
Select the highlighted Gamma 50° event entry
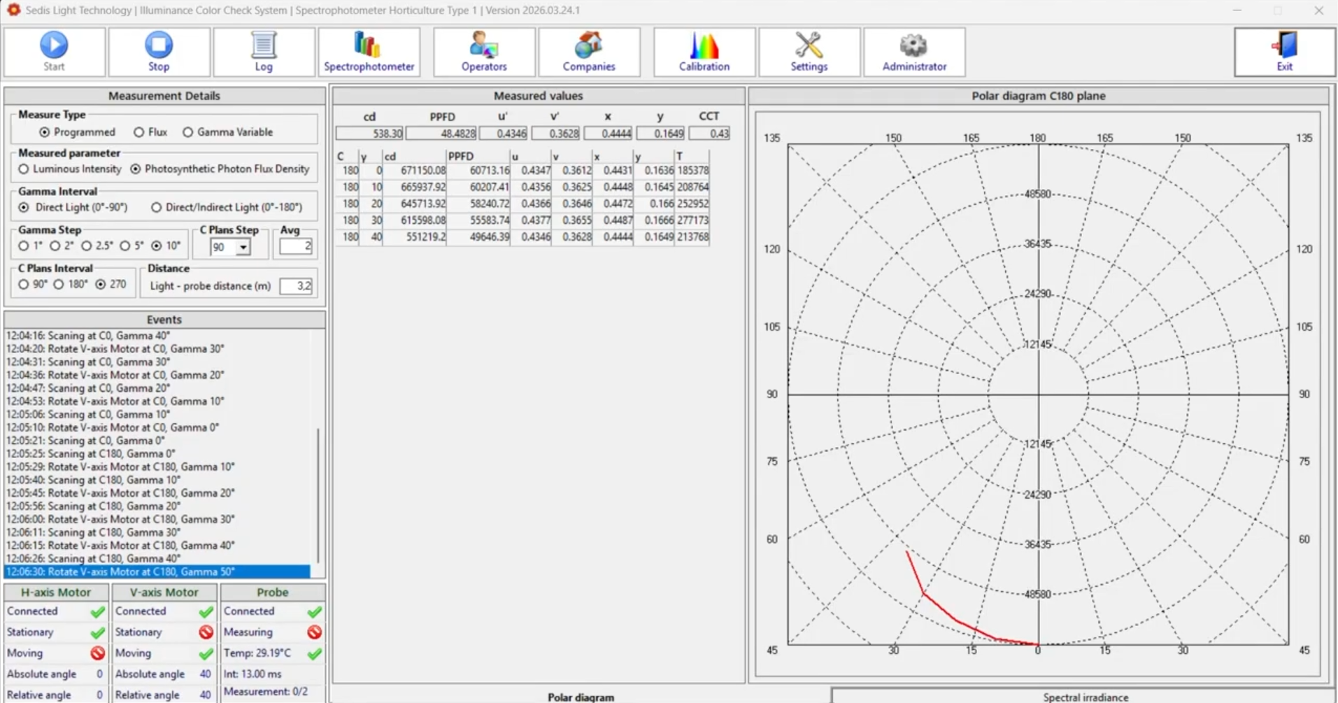157,572
